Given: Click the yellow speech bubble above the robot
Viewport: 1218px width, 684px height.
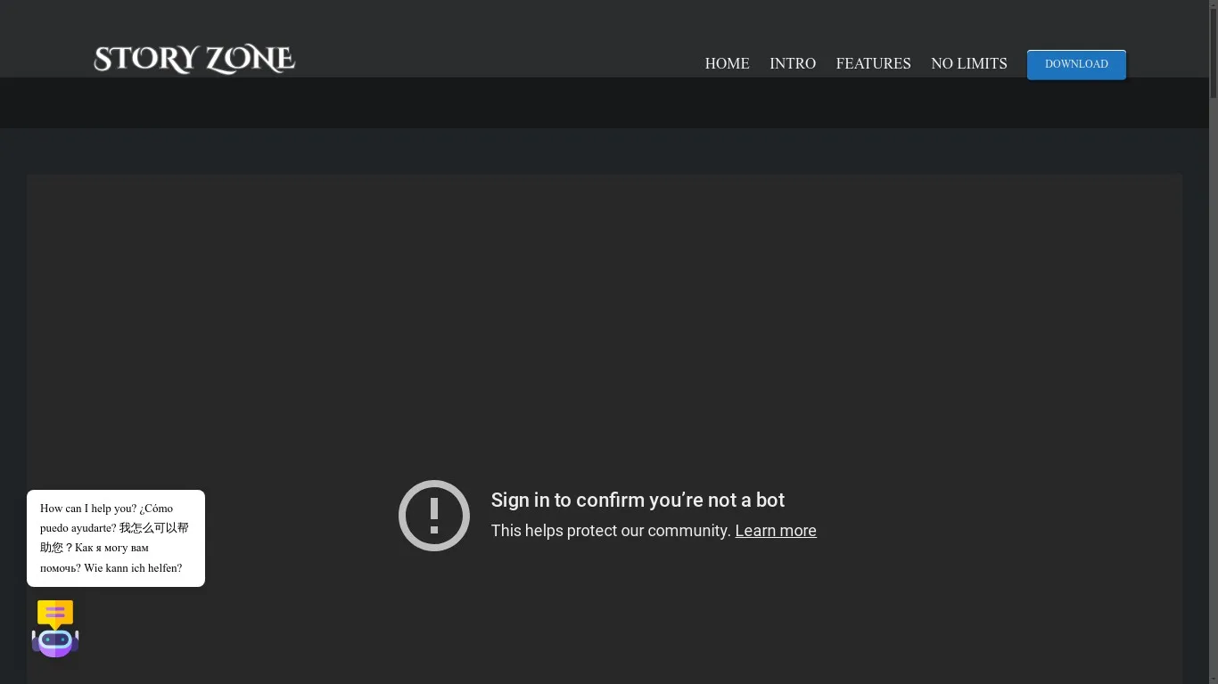Looking at the screenshot, I should coord(55,613).
